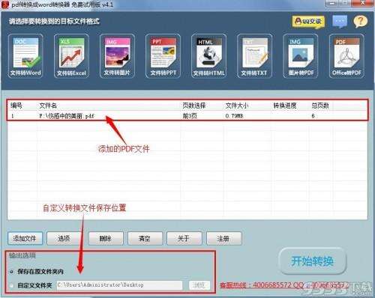
Task: Click the app logo in title bar
Action: point(5,4)
